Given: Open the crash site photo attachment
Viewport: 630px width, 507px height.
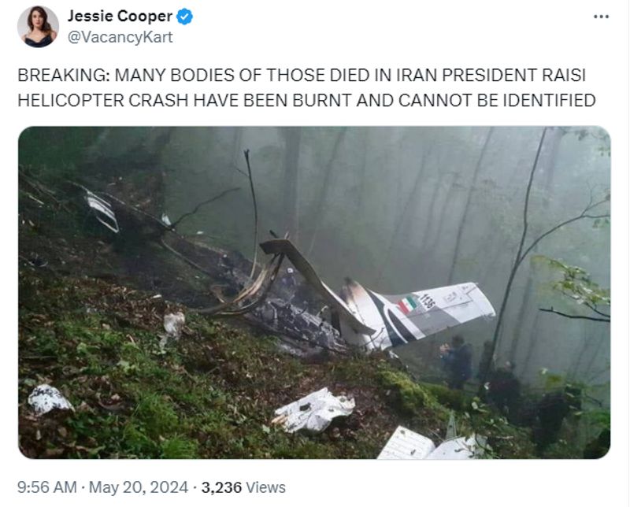Looking at the screenshot, I should (x=314, y=292).
